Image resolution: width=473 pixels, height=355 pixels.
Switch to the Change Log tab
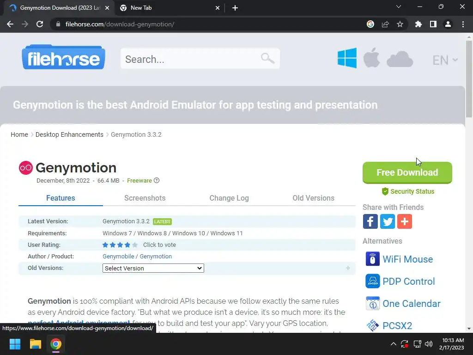[229, 198]
